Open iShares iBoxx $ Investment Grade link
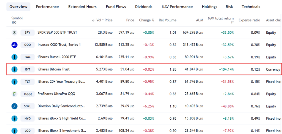The width and height of the screenshot is (282, 134). point(62,131)
